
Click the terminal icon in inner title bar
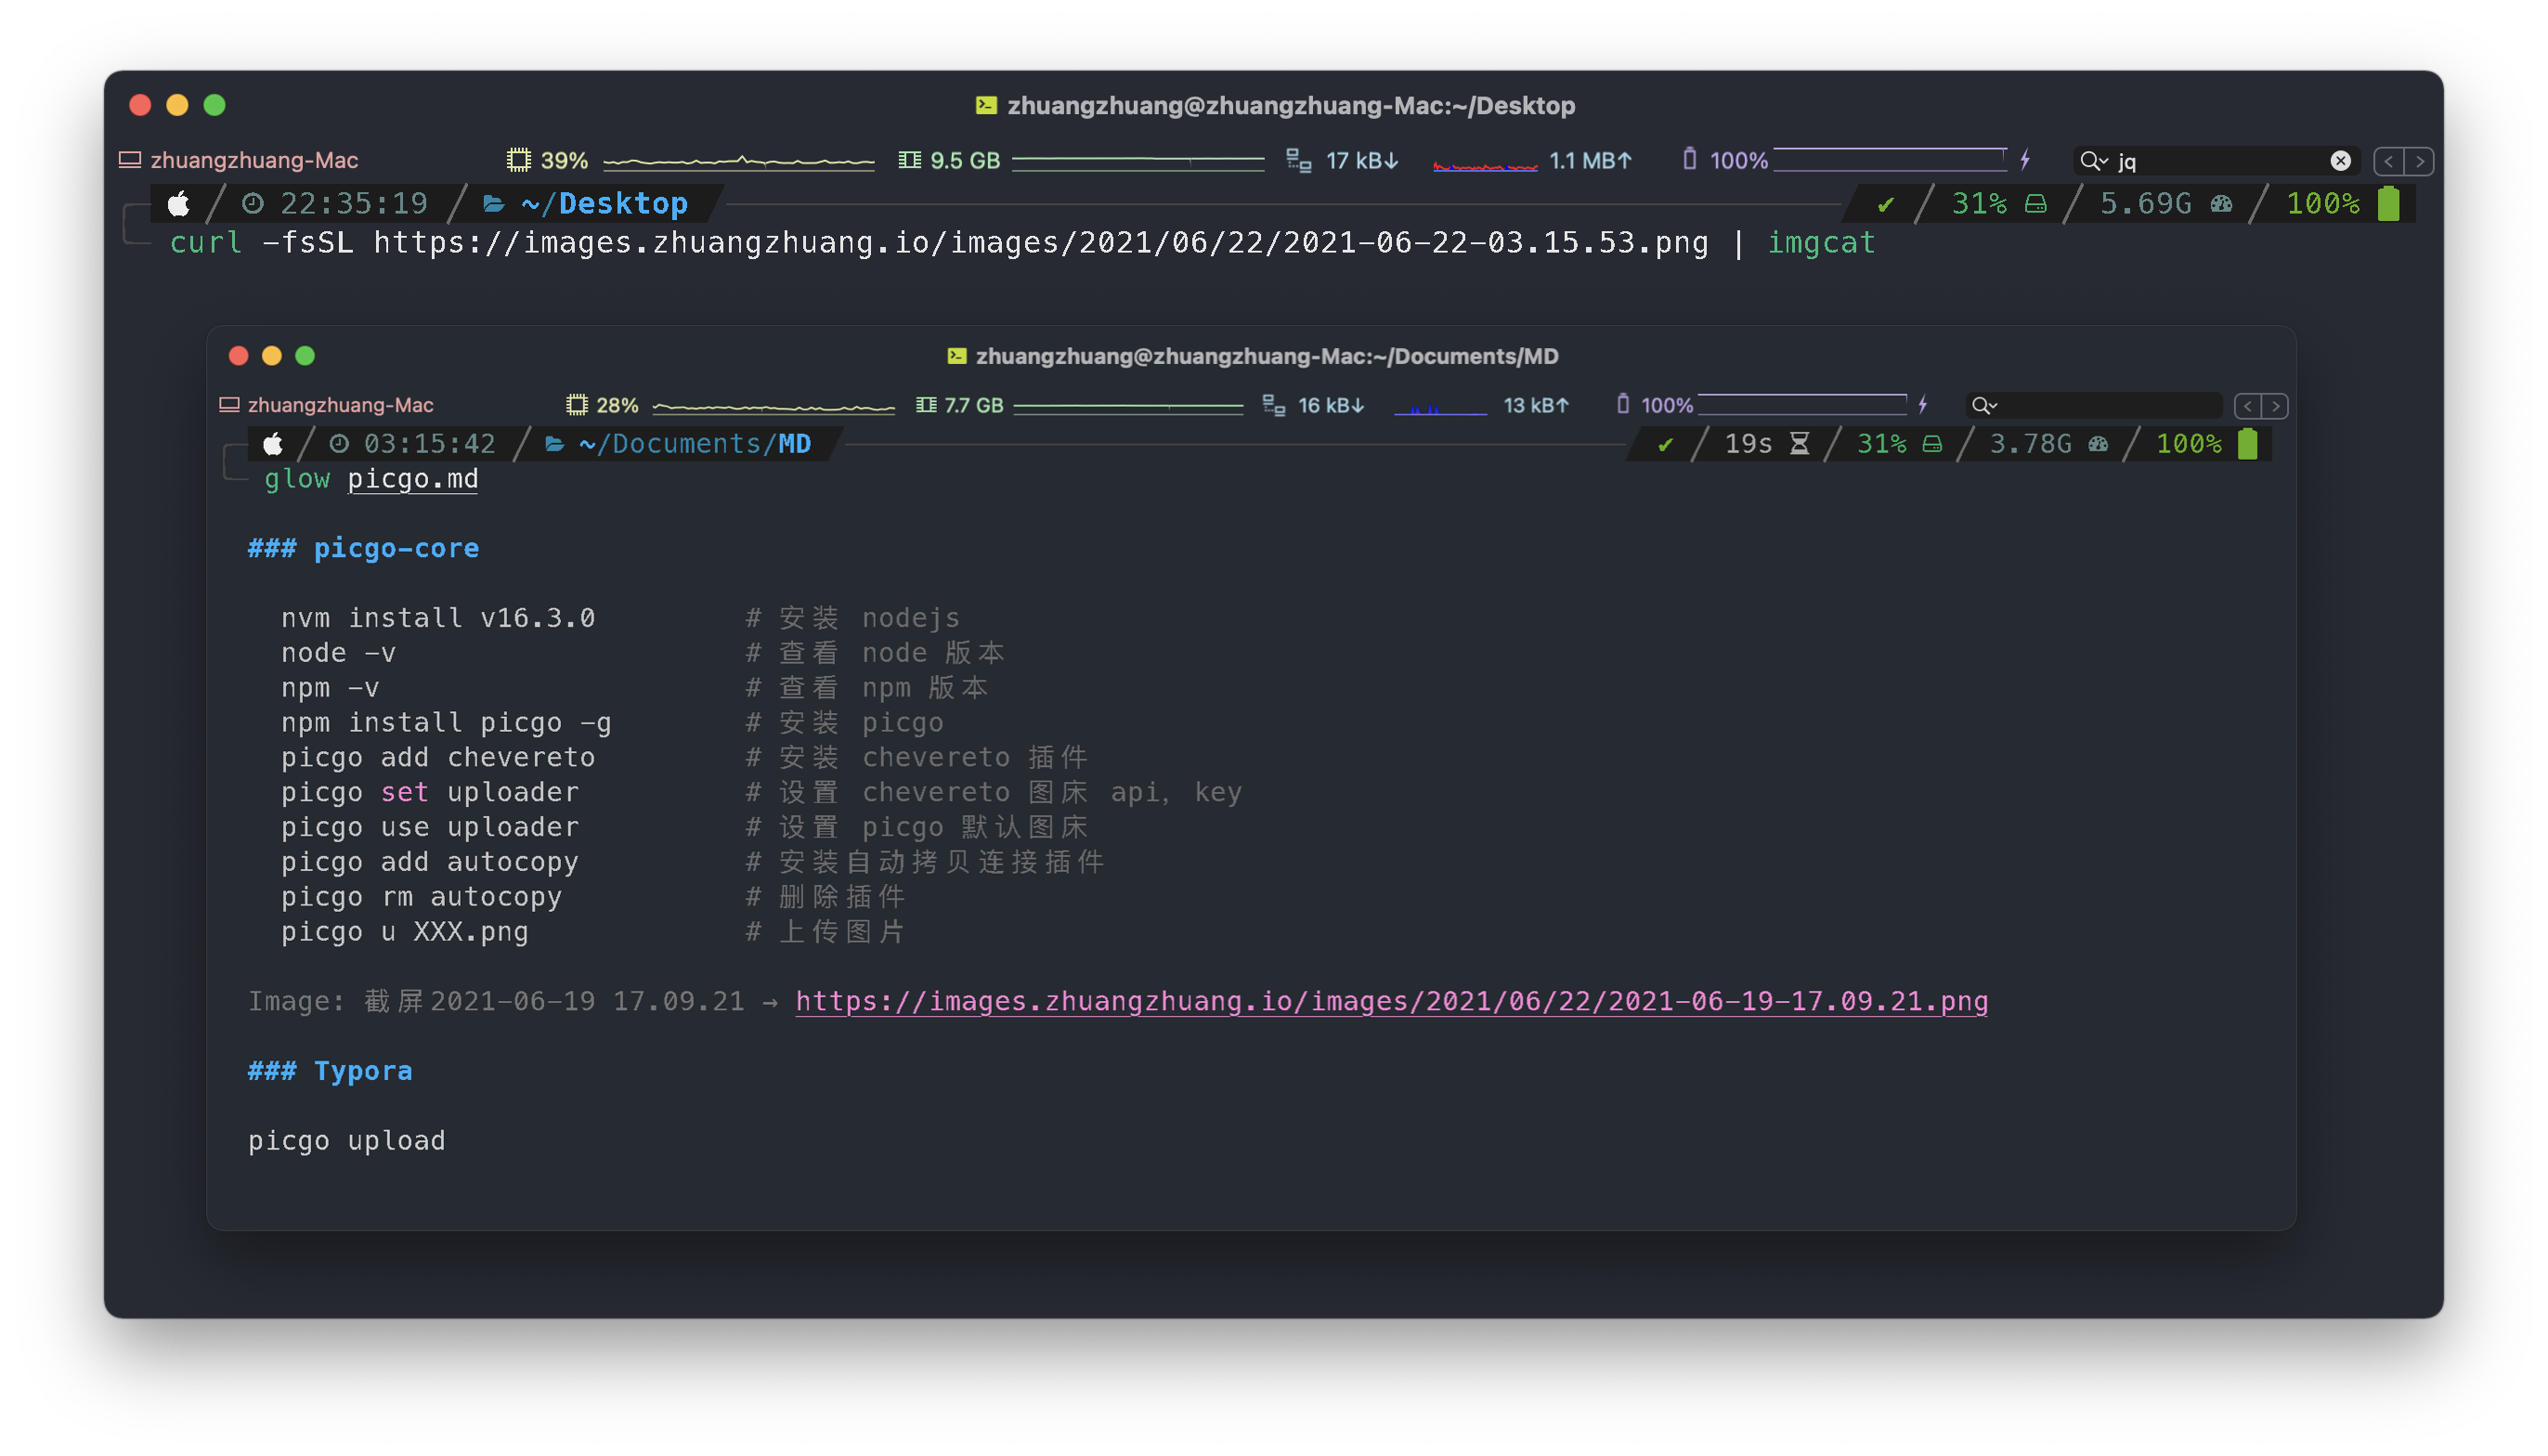(x=956, y=356)
